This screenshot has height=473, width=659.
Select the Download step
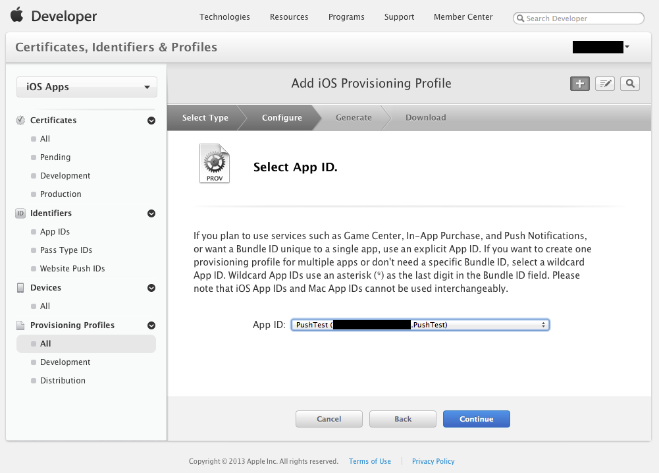tap(426, 118)
